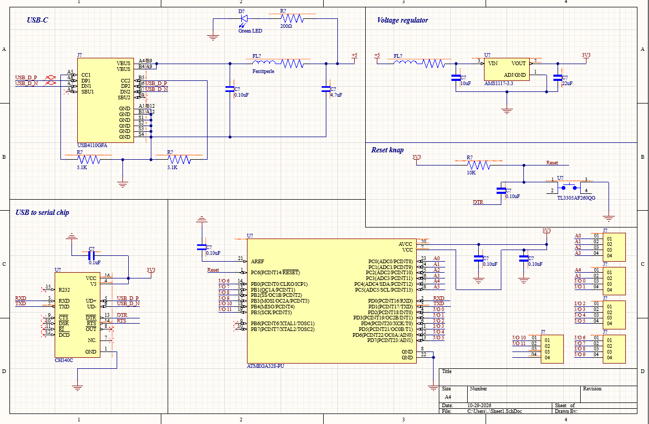Click the A4 size value in the title block
This screenshot has width=649, height=424.
click(x=448, y=397)
